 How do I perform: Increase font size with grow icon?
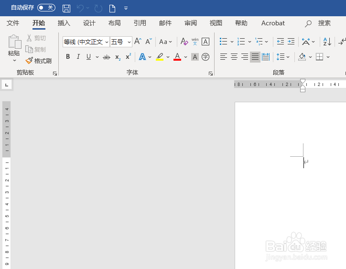[138, 41]
